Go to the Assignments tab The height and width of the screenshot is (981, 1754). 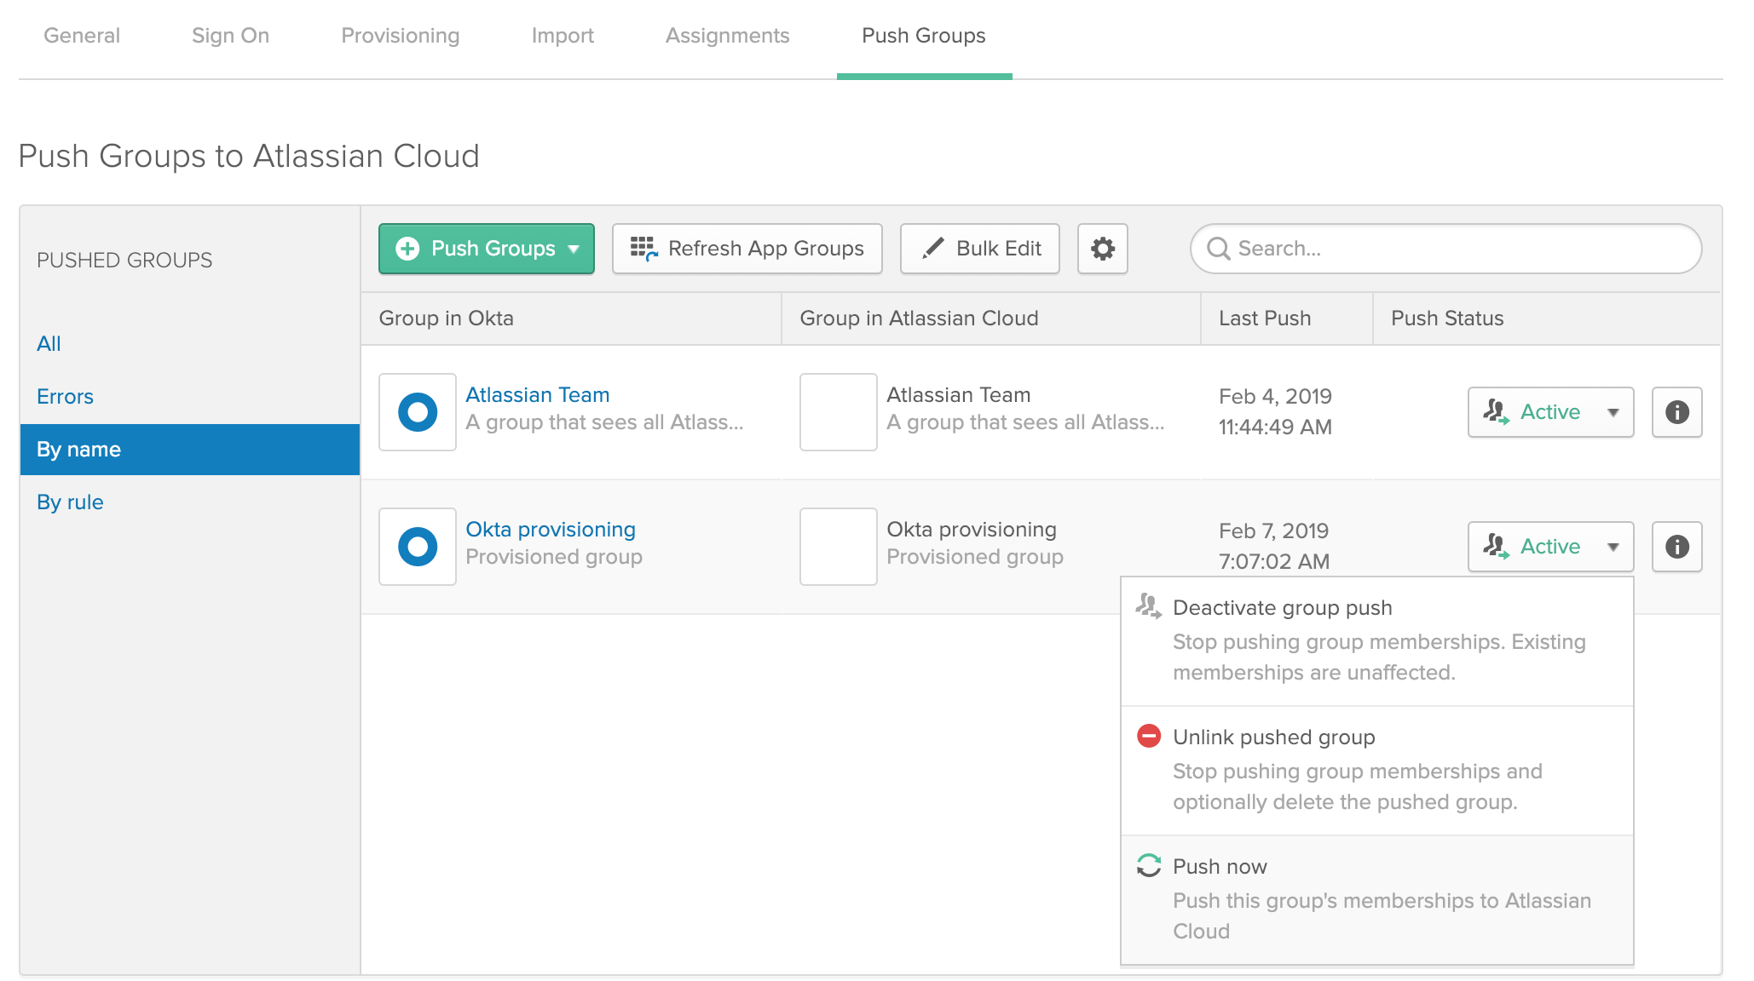point(727,36)
